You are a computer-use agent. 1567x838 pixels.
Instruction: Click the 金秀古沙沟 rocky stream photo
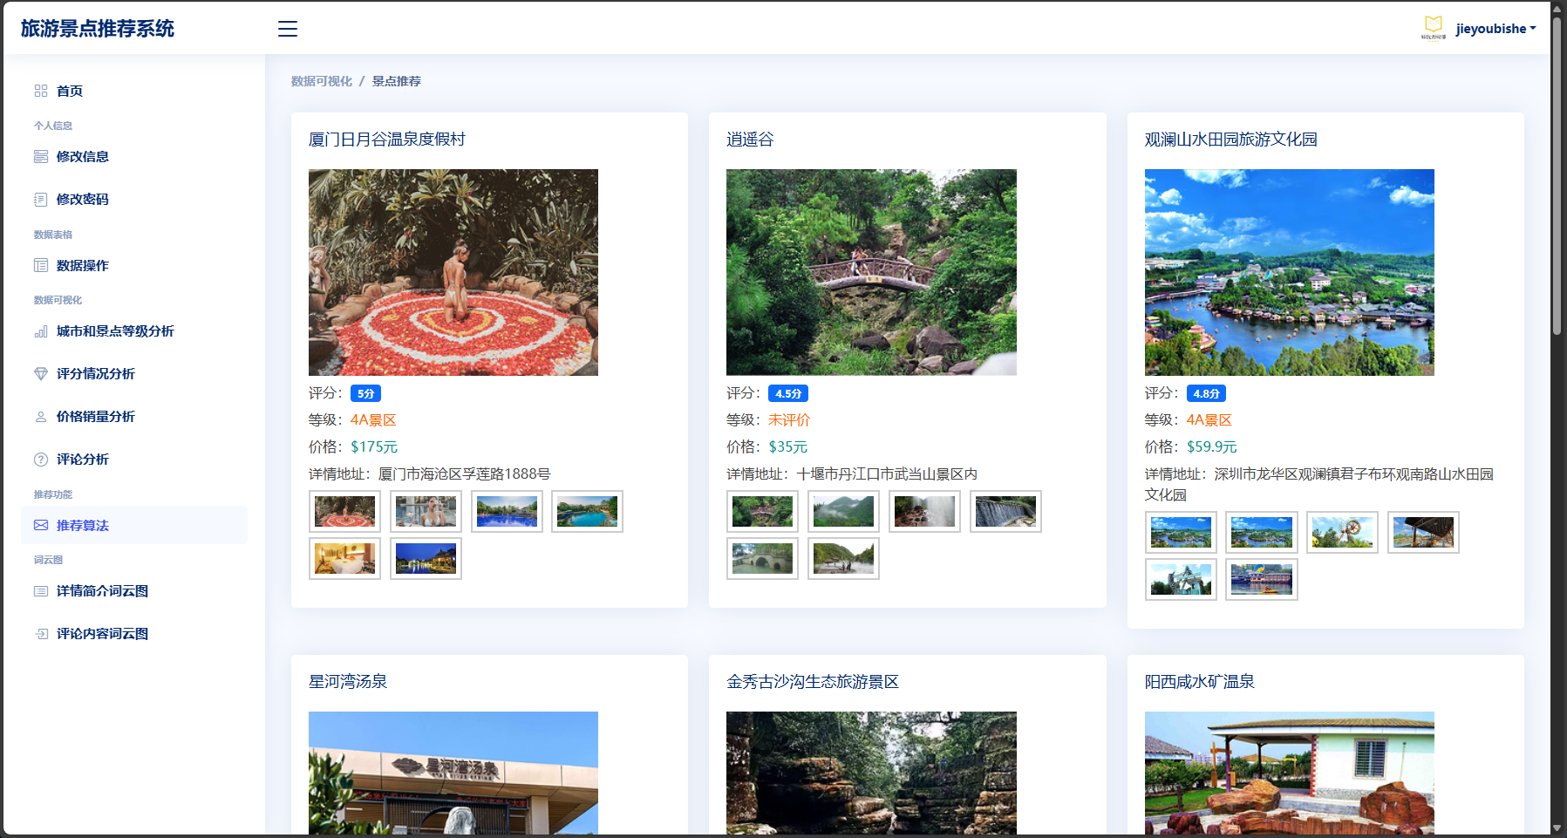click(871, 773)
